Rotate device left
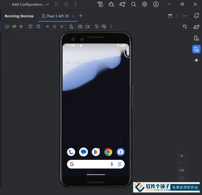This screenshot has width=202, height=195. pyautogui.click(x=31, y=27)
